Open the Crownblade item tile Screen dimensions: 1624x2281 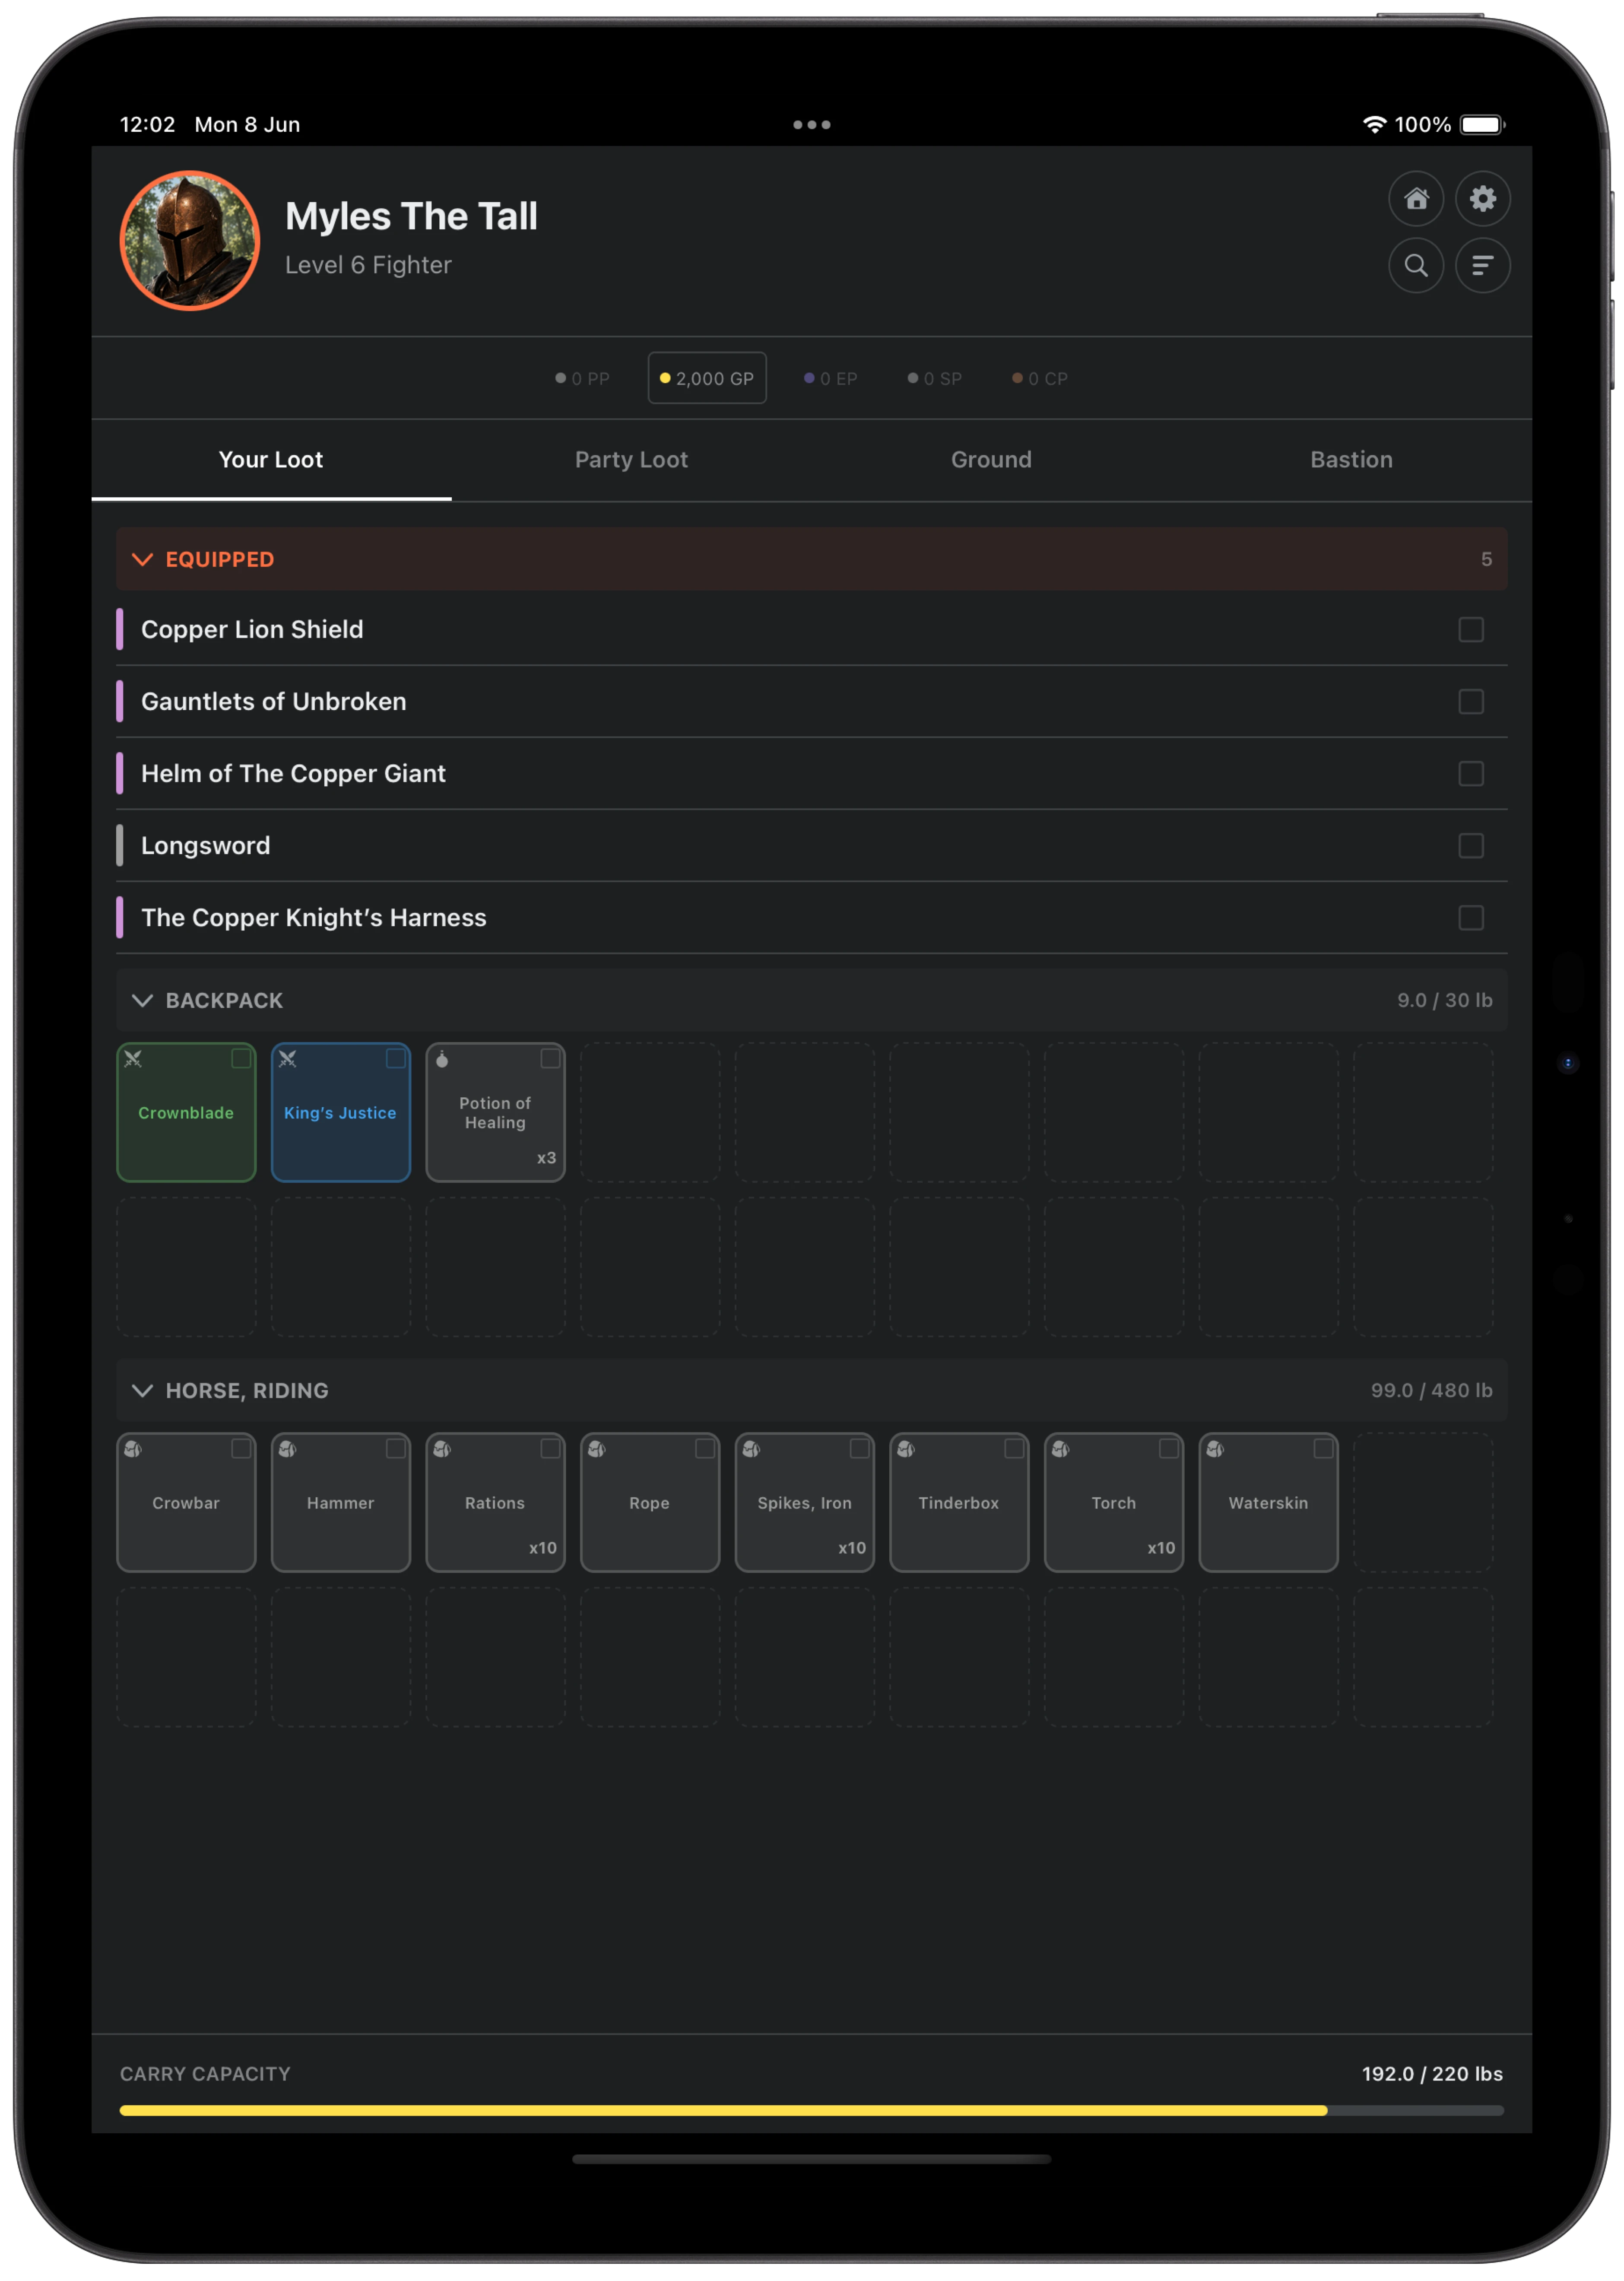[186, 1113]
